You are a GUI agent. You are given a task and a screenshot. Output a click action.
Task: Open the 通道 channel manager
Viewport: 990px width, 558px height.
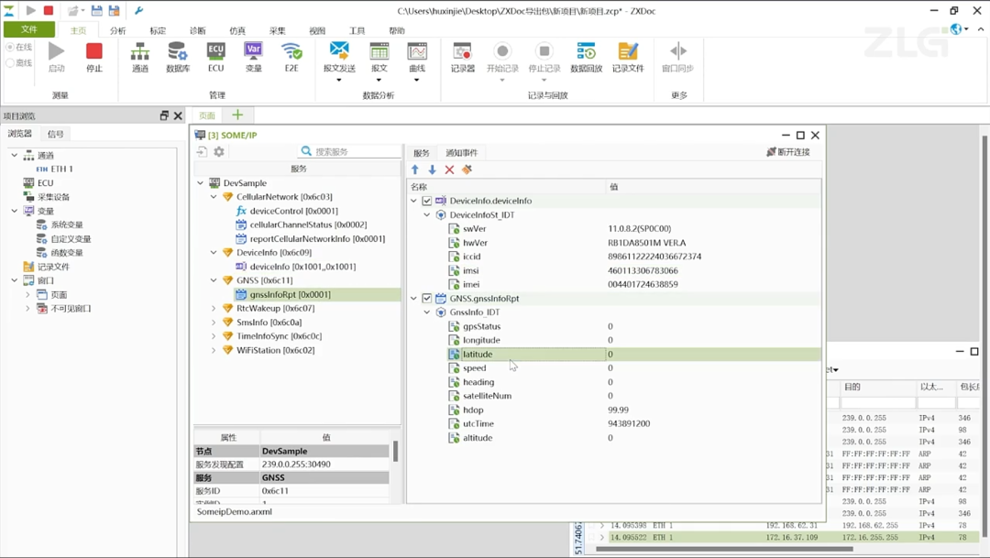(140, 52)
